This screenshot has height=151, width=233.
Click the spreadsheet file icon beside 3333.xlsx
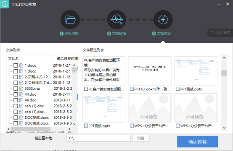(x=21, y=89)
